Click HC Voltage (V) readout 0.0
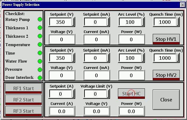This screenshot has width=187, height=120. [x=96, y=111]
